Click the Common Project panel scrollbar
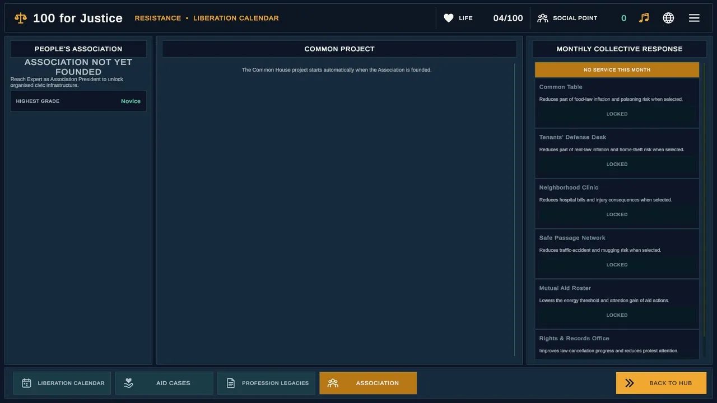Screen dimensions: 717x403 (515, 210)
